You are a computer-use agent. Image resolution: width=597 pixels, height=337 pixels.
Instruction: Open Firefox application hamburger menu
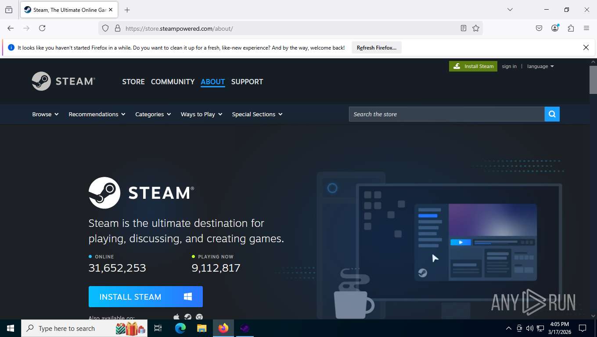[x=586, y=28]
